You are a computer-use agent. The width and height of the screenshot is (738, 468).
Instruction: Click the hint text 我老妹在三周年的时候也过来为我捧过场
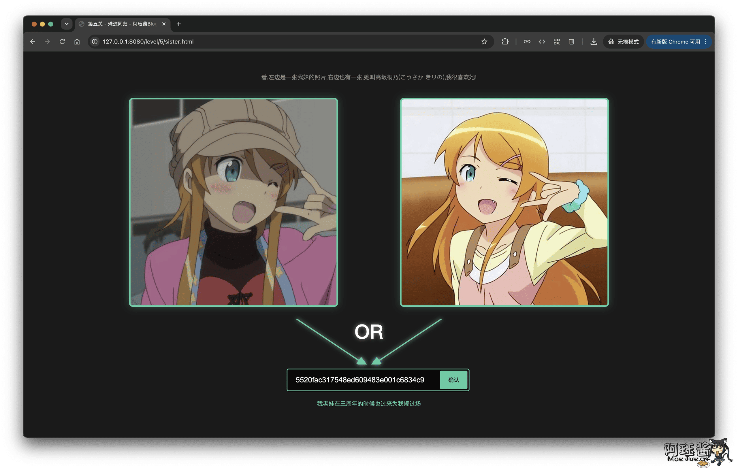pos(369,404)
